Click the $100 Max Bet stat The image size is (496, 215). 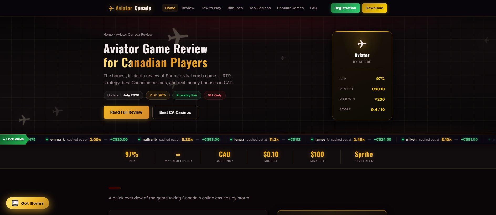coord(317,157)
